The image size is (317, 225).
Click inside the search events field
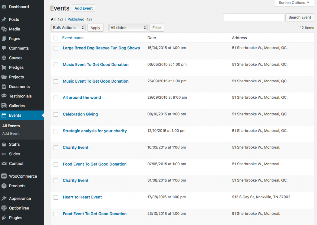[254, 17]
